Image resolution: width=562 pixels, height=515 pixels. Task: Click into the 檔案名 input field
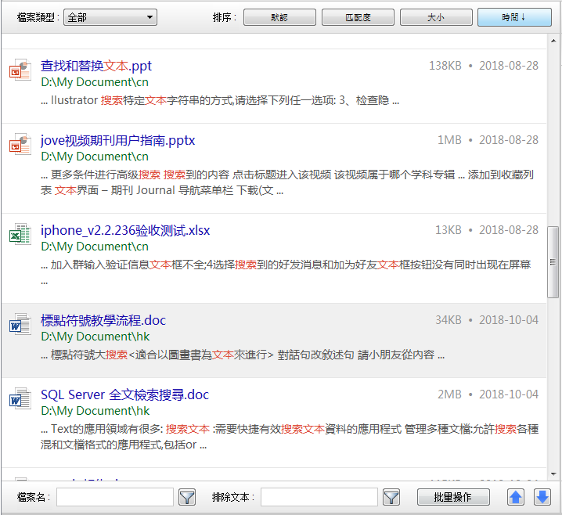coord(115,497)
